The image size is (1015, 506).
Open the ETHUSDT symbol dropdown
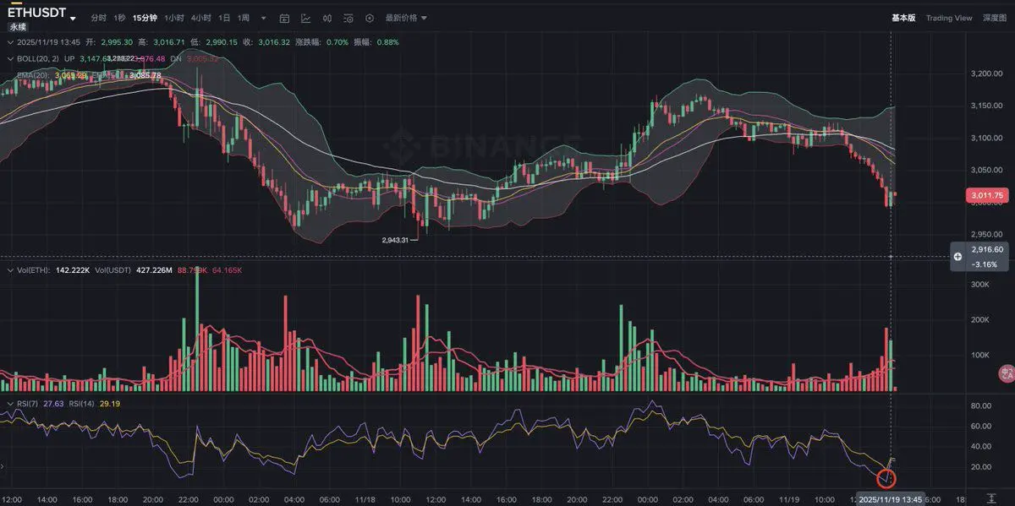(74, 18)
